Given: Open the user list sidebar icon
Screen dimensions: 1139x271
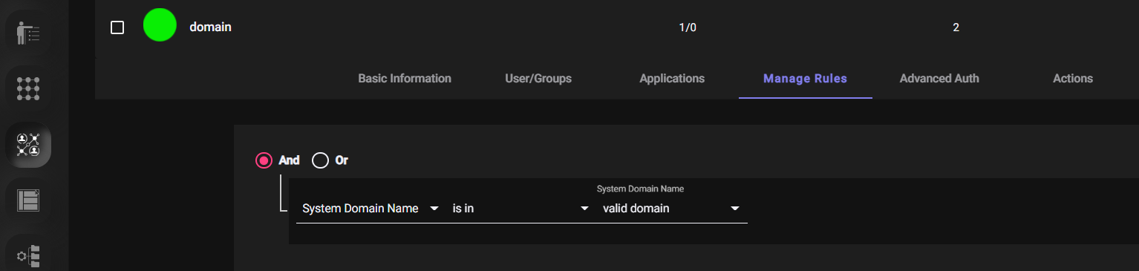Looking at the screenshot, I should (x=28, y=33).
